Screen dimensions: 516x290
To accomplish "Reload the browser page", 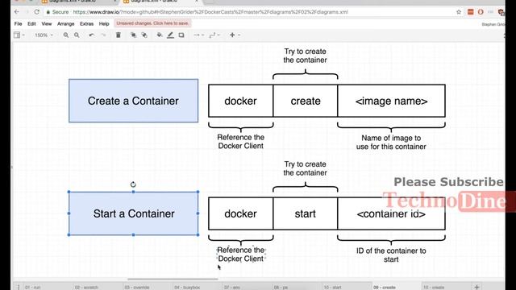I will (x=36, y=12).
